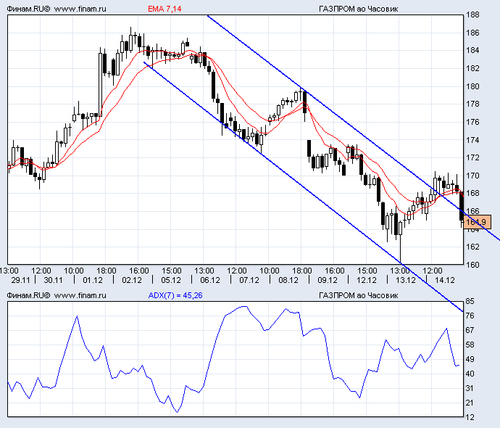Click the 13.12 date label
Screen dimensions: 500x428
point(406,280)
